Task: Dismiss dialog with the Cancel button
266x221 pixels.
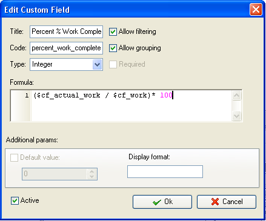Action: [227, 202]
